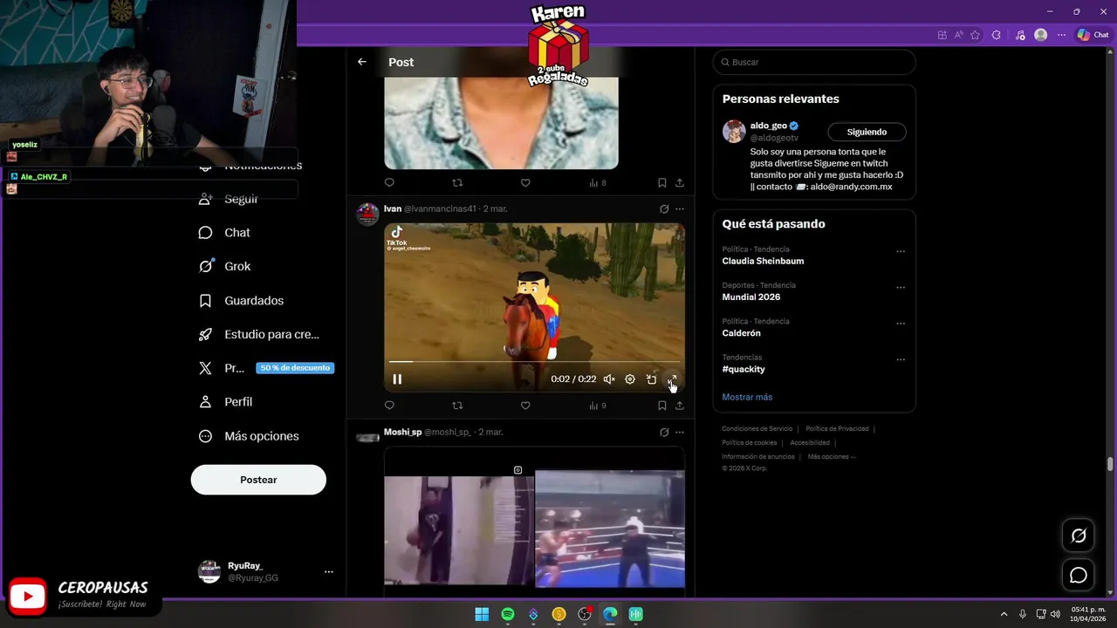Screen dimensions: 1117x628
Task: Open Edge read aloud icon
Action: [958, 35]
